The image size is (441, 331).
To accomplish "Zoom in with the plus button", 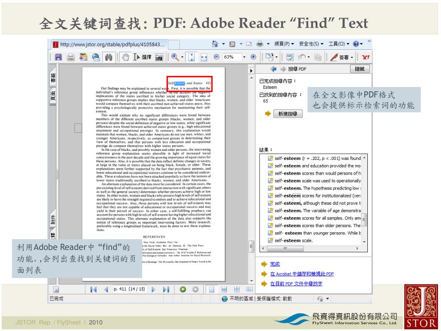I will pyautogui.click(x=253, y=57).
